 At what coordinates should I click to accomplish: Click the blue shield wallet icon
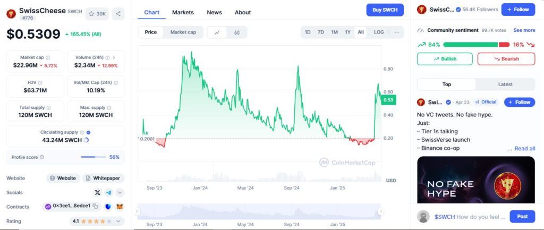pos(108,207)
